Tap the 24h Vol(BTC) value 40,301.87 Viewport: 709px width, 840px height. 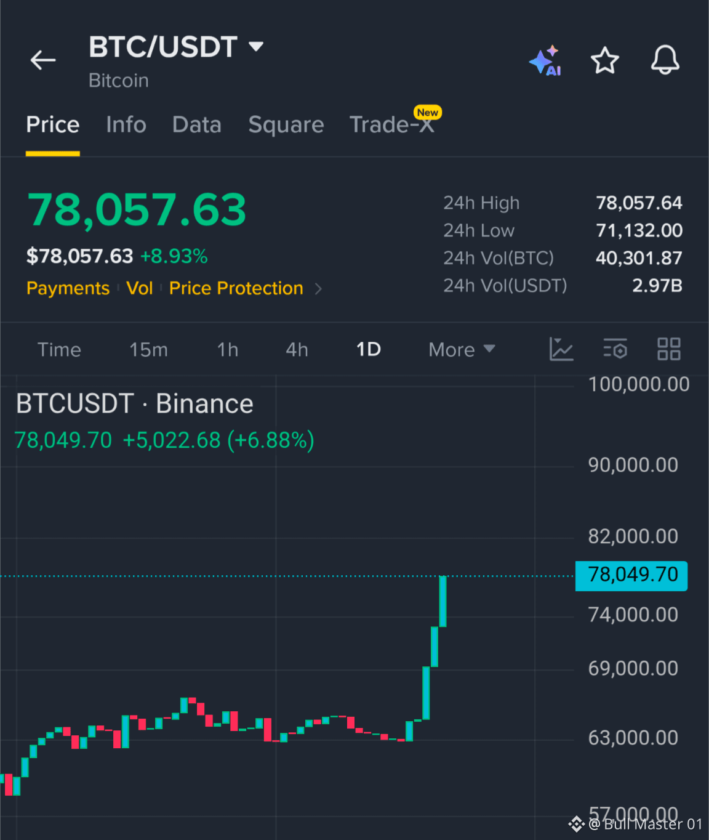(x=639, y=257)
